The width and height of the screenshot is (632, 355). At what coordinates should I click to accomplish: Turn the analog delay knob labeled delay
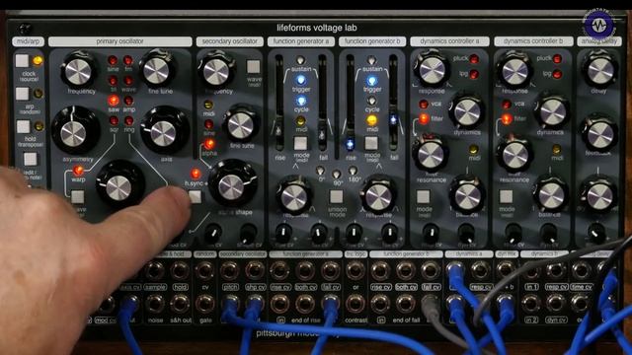pyautogui.click(x=600, y=70)
